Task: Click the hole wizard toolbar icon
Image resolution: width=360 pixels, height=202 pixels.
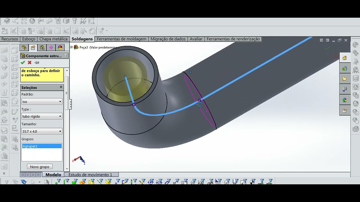Action: pyautogui.click(x=84, y=31)
